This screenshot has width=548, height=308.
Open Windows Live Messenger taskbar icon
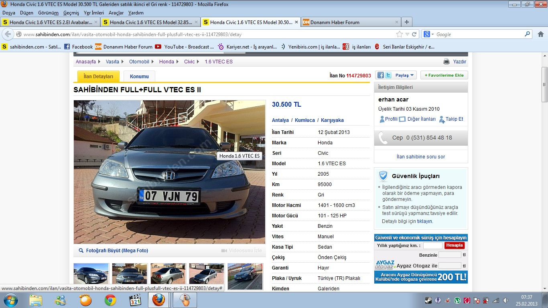(x=61, y=300)
